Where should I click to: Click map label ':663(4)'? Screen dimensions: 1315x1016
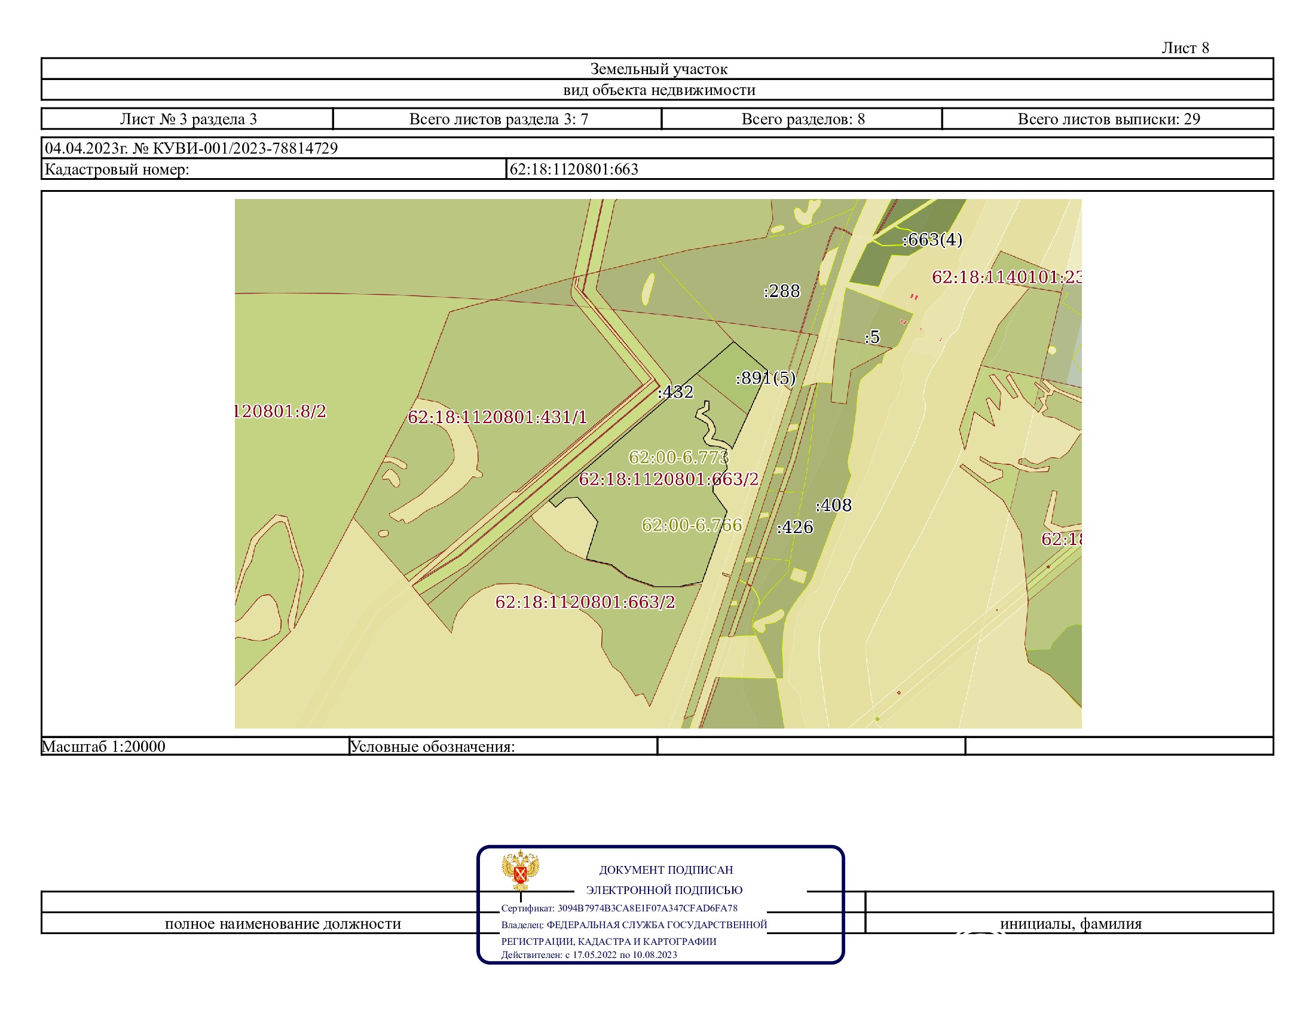(x=931, y=240)
